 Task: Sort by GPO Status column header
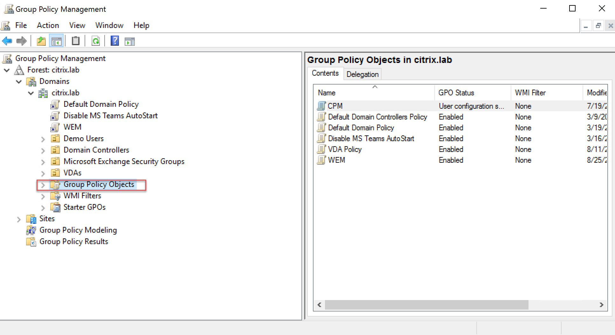coord(456,93)
